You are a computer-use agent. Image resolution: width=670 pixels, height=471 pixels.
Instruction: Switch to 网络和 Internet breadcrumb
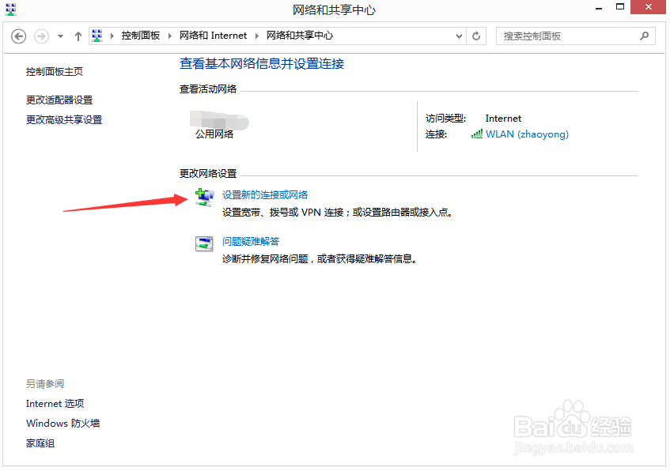(214, 36)
